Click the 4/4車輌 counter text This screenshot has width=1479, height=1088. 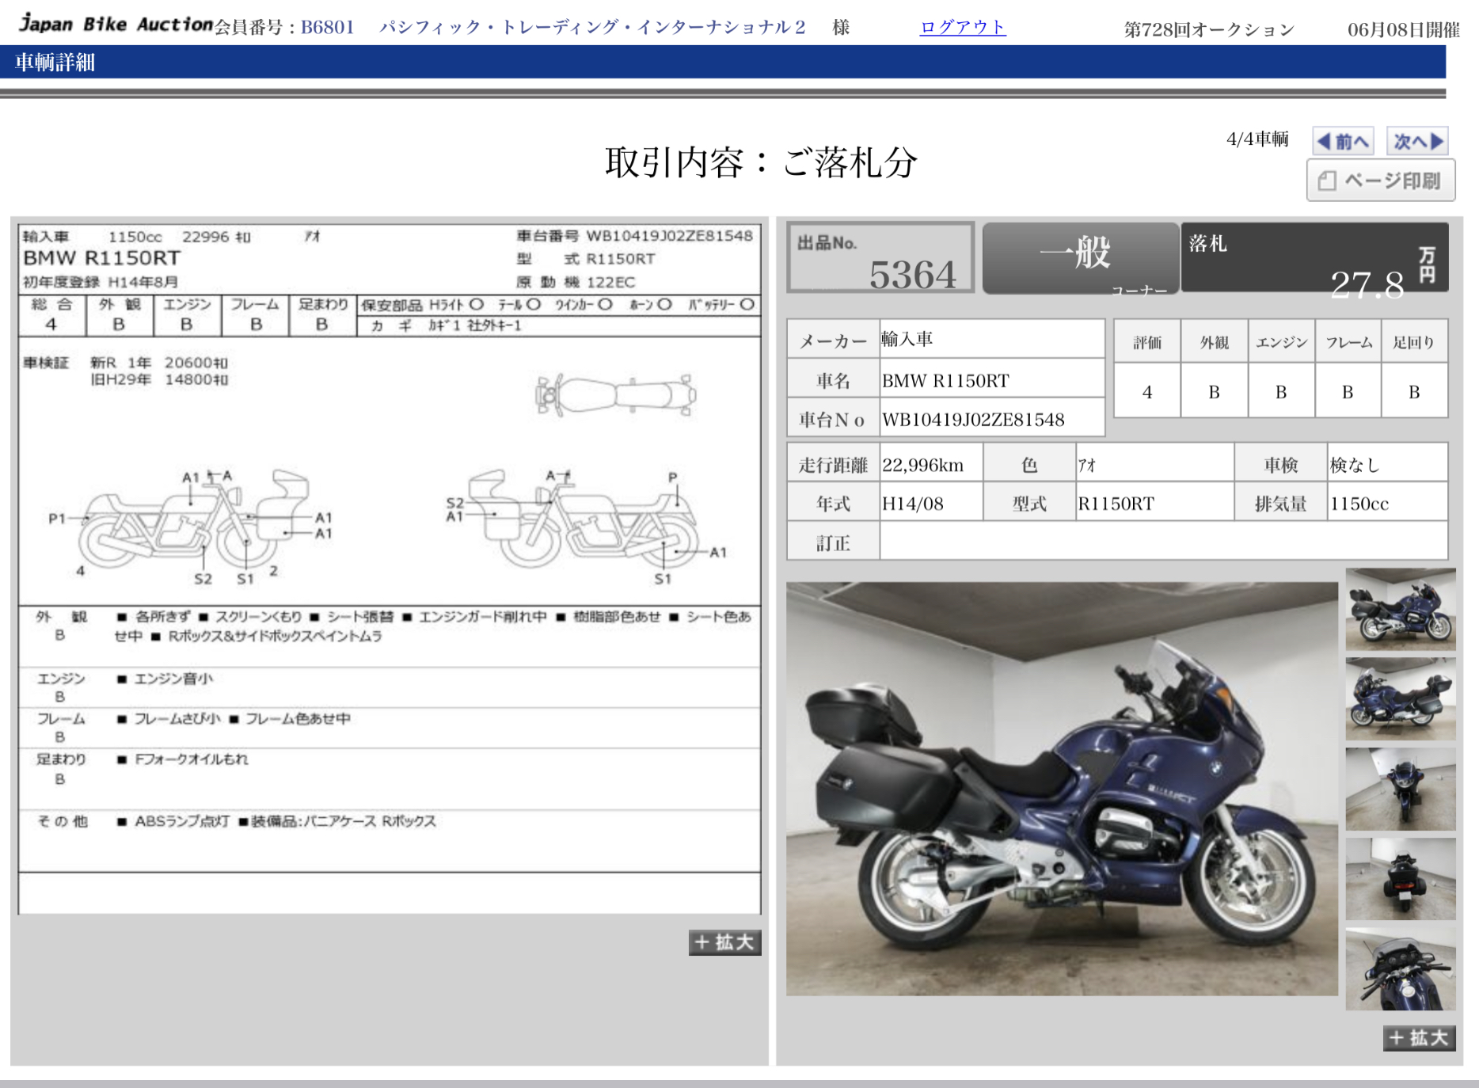1257,139
